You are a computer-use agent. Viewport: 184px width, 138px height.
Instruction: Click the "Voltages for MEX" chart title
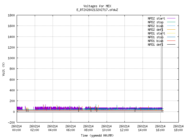[97, 6]
